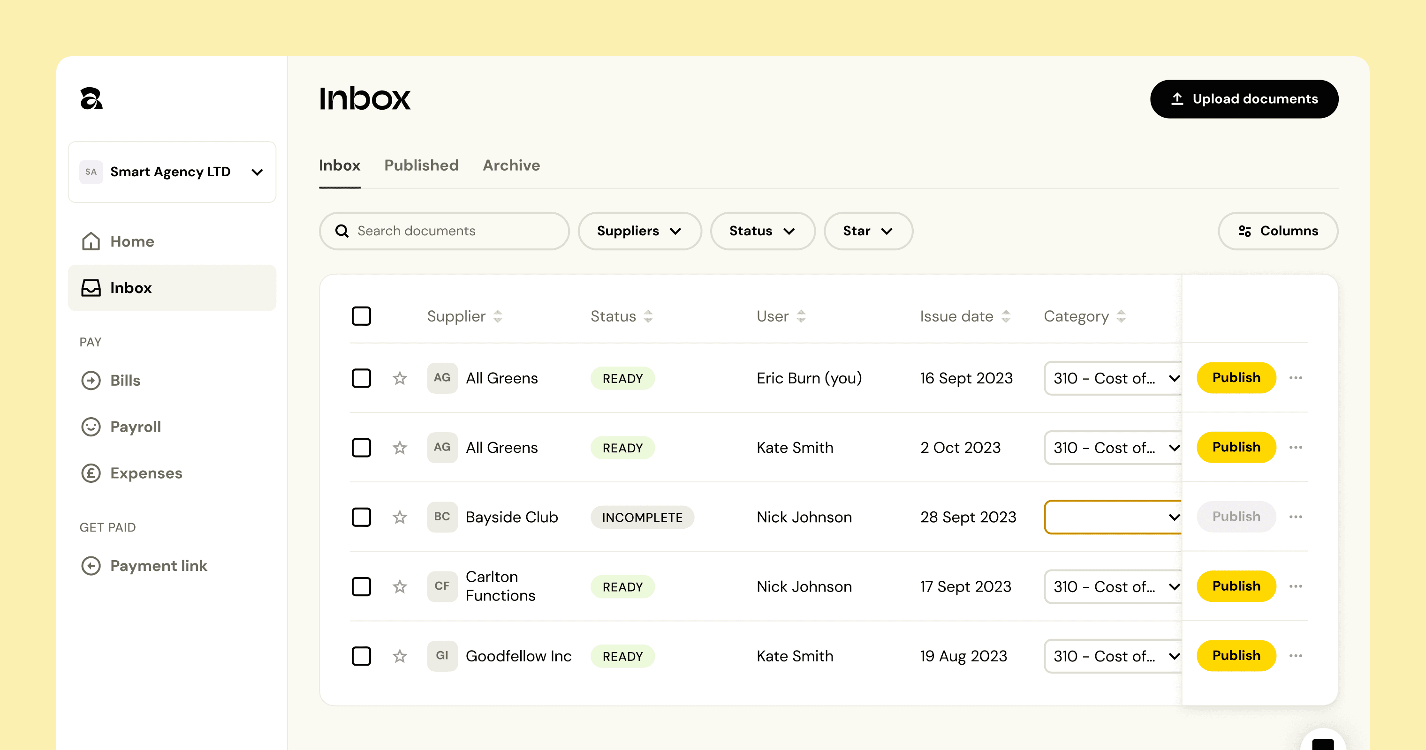The width and height of the screenshot is (1426, 750).
Task: Select the Goodfellow Inc row checkbox
Action: 362,656
